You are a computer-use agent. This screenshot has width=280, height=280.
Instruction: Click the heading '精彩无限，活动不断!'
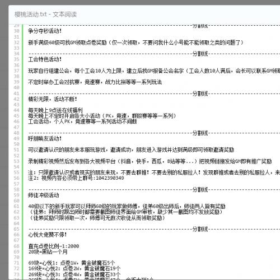[x=53, y=99]
